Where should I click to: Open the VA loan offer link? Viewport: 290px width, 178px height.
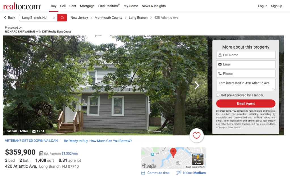point(31,141)
